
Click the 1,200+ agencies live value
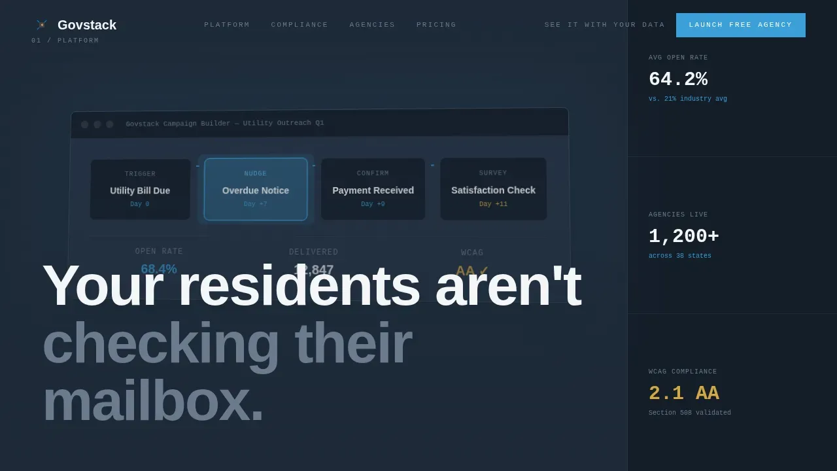(683, 237)
